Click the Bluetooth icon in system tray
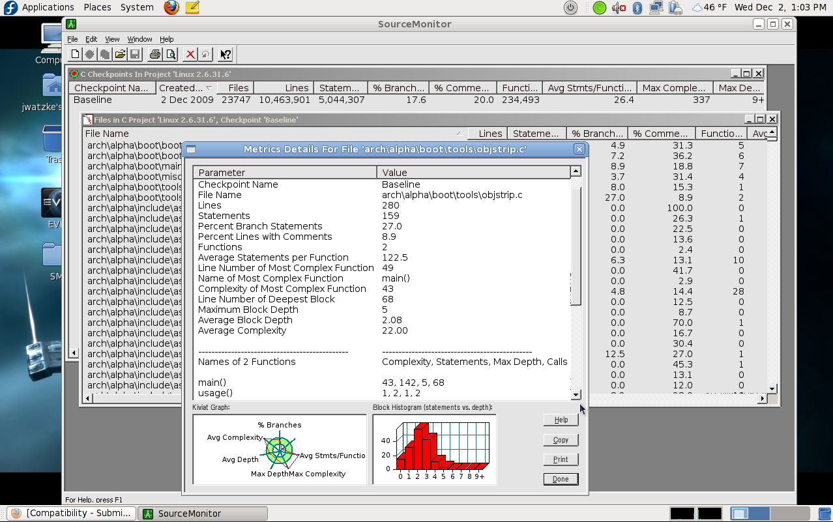The height and width of the screenshot is (522, 833). pos(638,8)
